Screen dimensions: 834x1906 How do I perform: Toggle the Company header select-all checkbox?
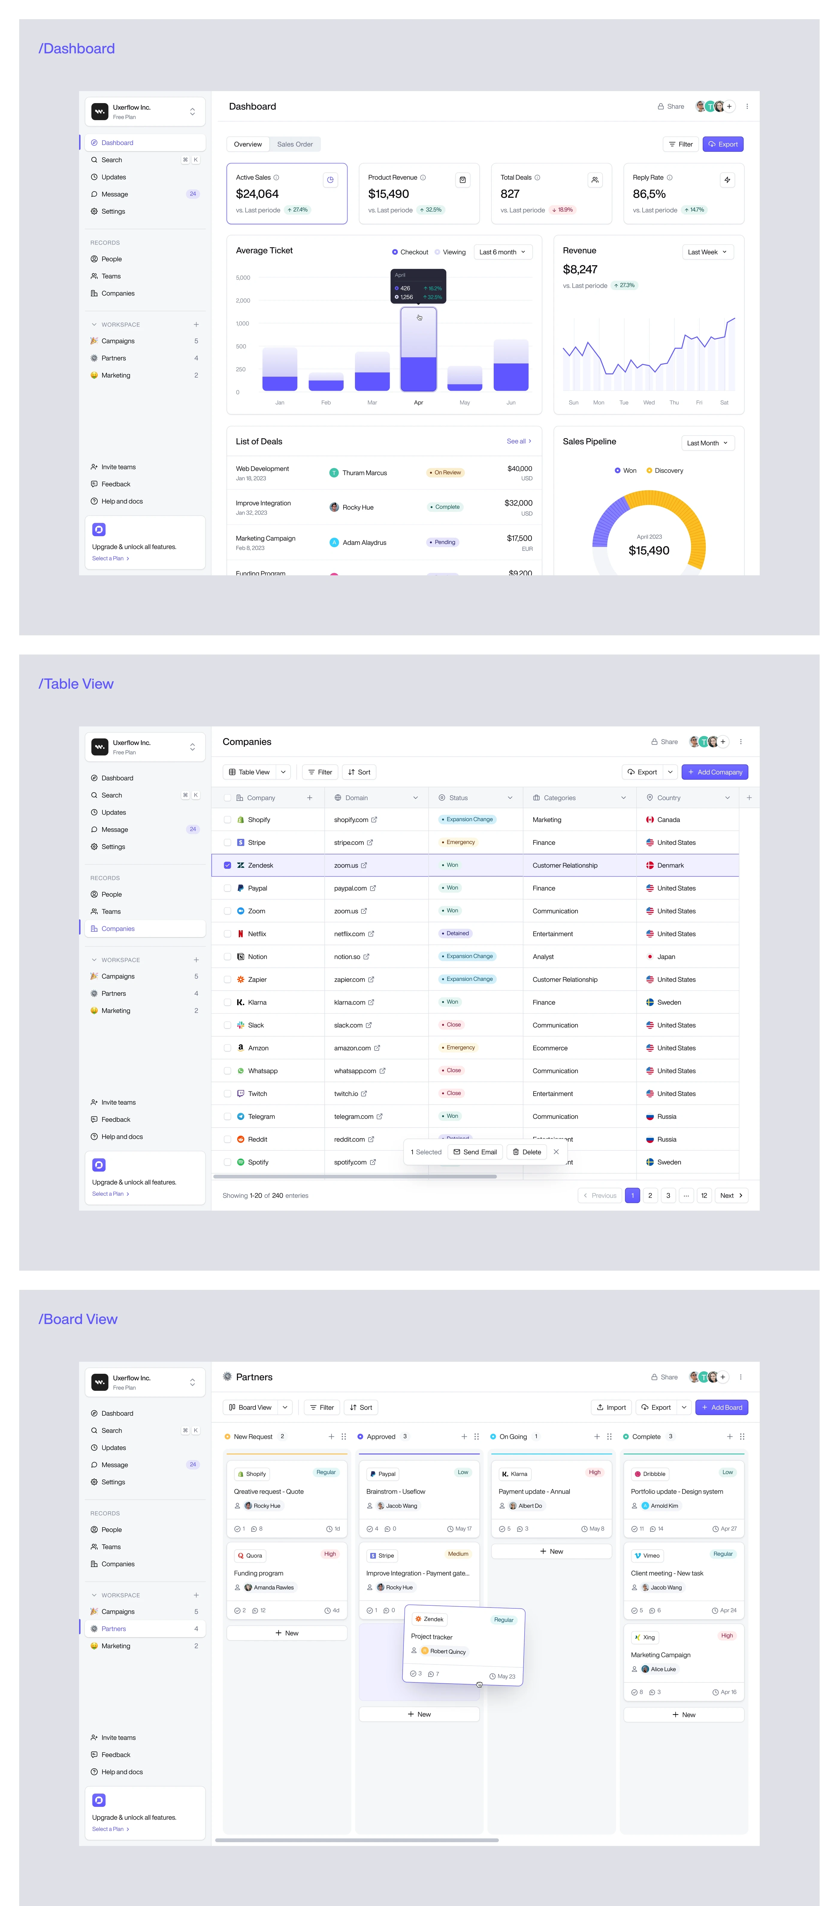click(x=228, y=798)
